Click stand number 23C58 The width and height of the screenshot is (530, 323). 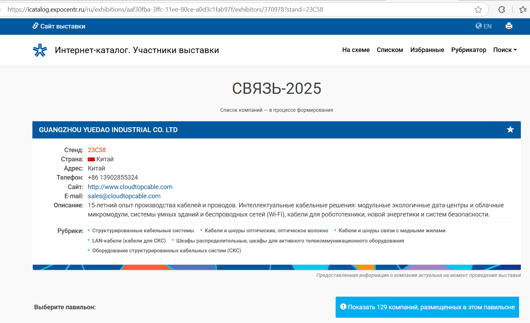[97, 150]
